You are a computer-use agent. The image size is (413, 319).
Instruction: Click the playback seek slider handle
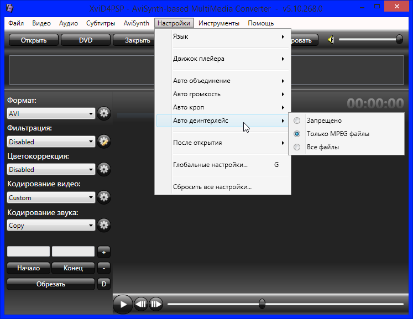pos(262,304)
